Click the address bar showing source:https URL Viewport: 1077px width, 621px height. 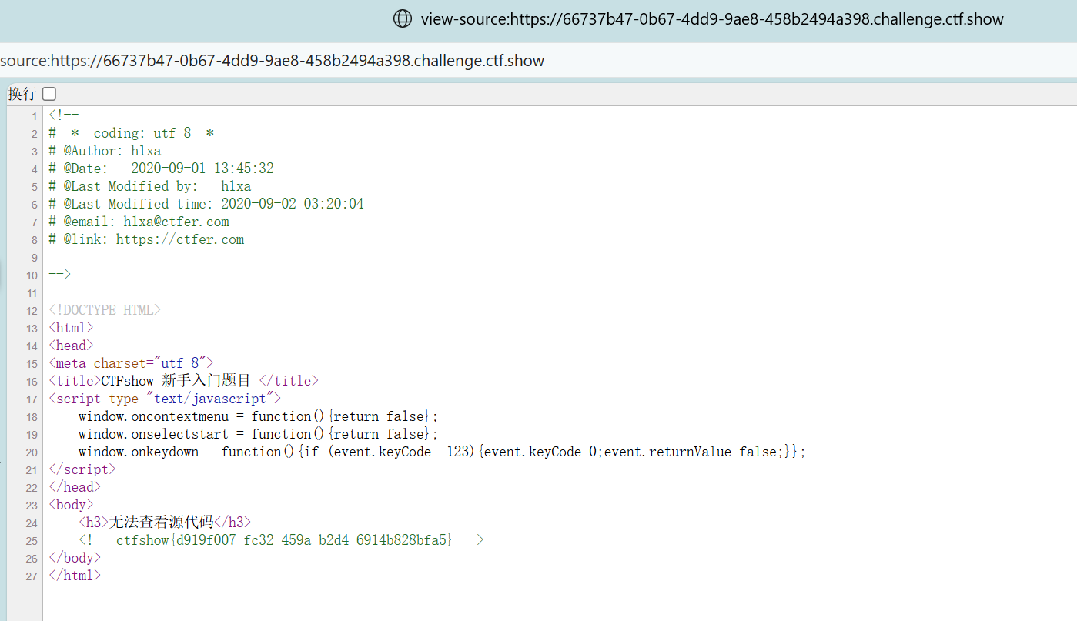click(x=273, y=61)
